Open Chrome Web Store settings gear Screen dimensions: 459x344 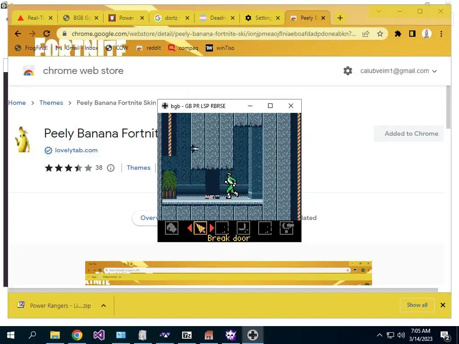pyautogui.click(x=348, y=71)
